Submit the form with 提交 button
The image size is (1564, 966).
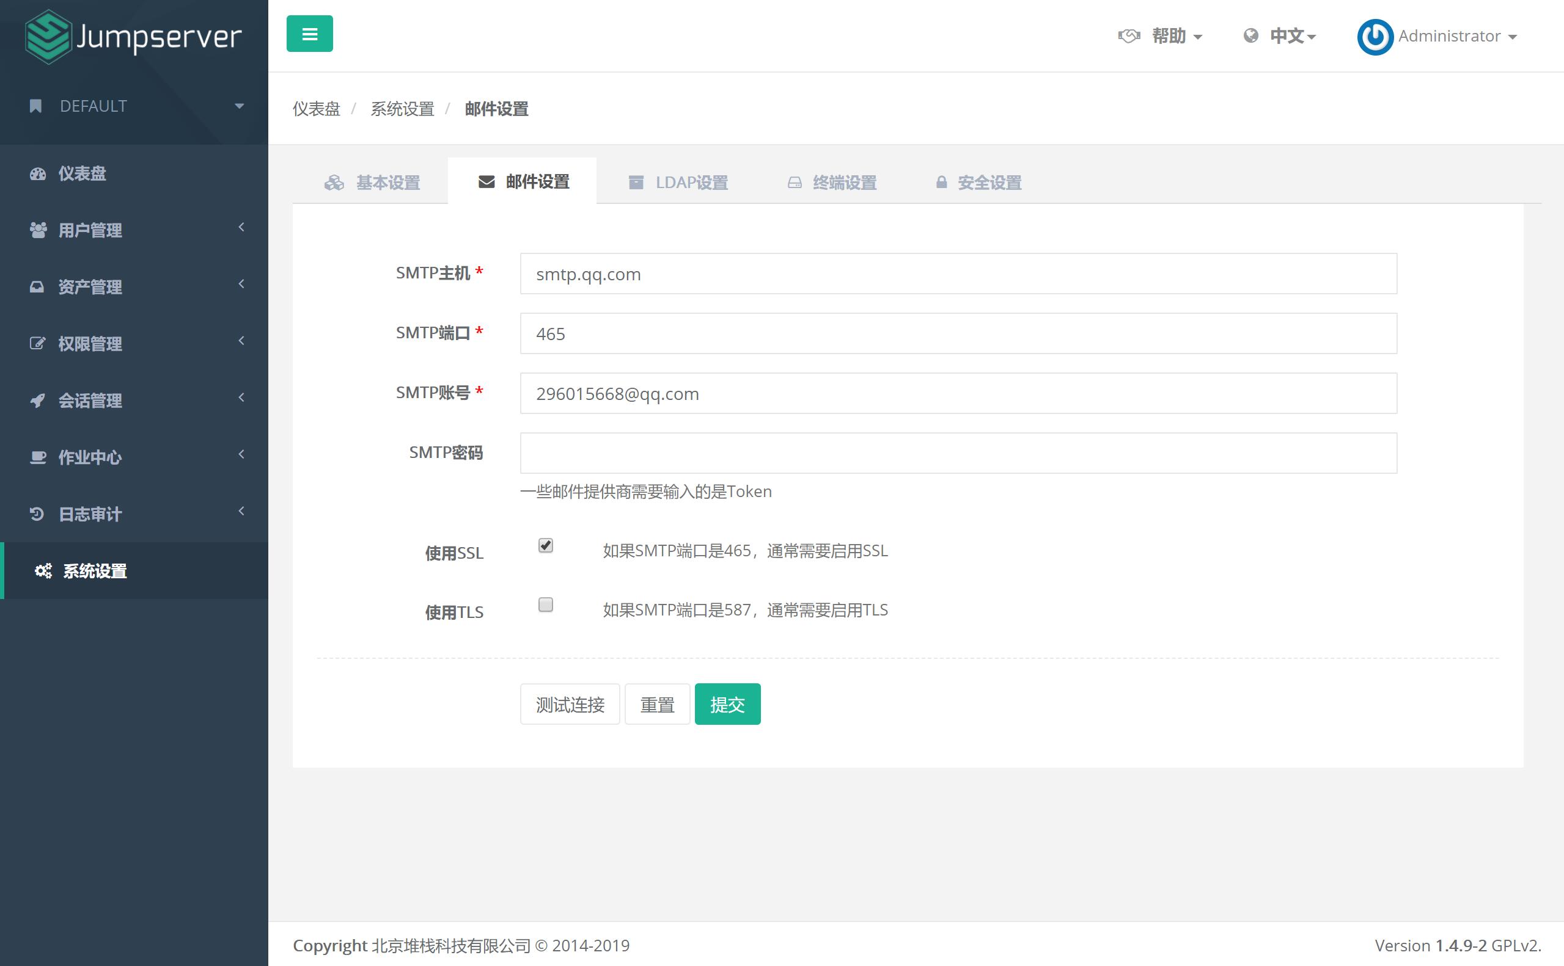[728, 704]
